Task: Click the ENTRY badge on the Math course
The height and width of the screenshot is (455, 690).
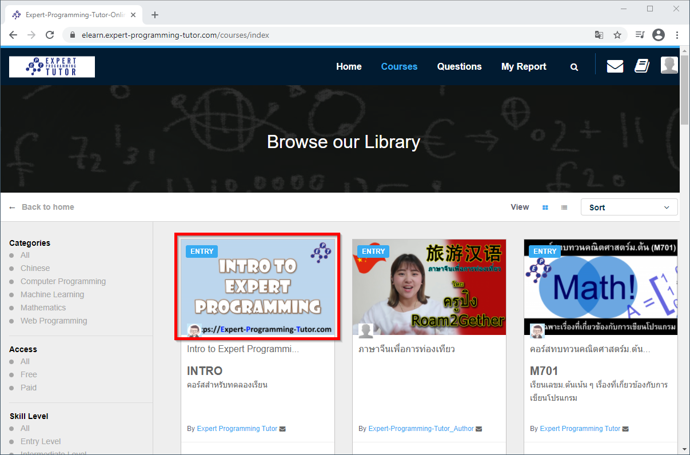Action: pos(545,252)
